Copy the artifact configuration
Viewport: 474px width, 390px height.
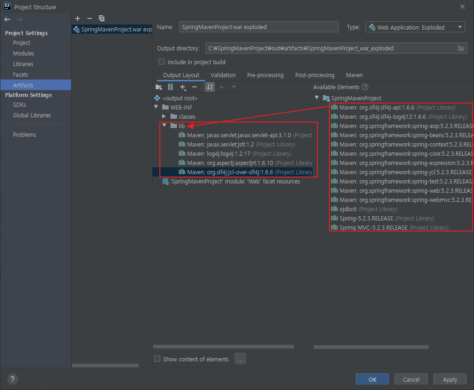pos(102,18)
